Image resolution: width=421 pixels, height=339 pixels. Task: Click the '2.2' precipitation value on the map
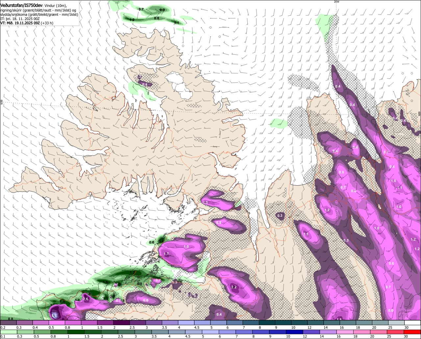234,287
